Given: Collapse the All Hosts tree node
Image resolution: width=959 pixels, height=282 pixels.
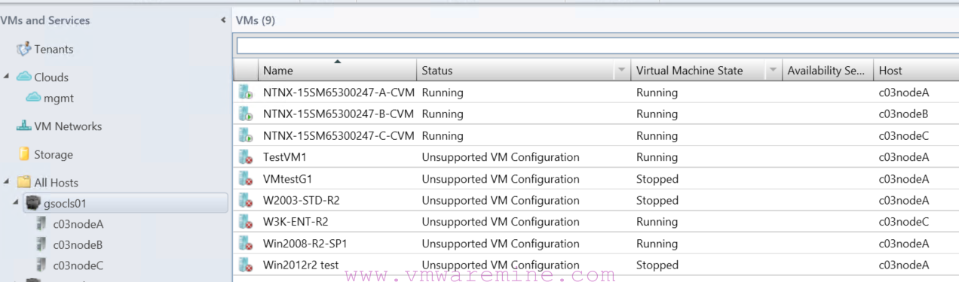Looking at the screenshot, I should point(7,182).
